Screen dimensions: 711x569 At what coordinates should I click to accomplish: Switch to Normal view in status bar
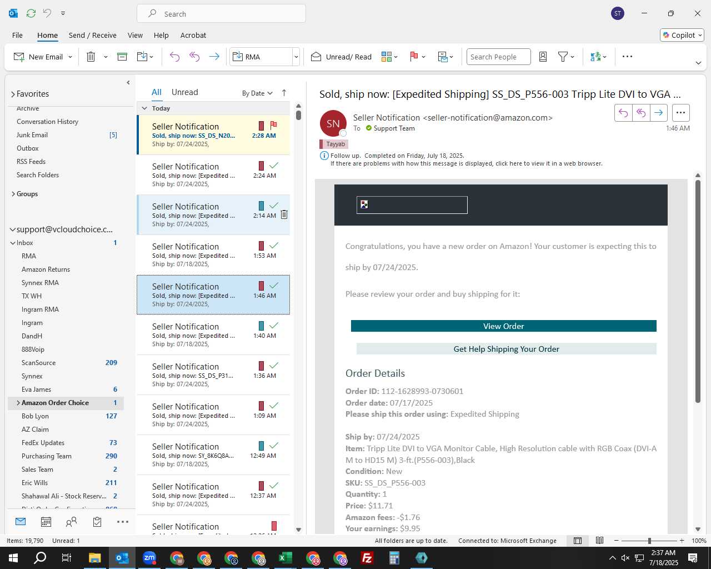pos(578,541)
